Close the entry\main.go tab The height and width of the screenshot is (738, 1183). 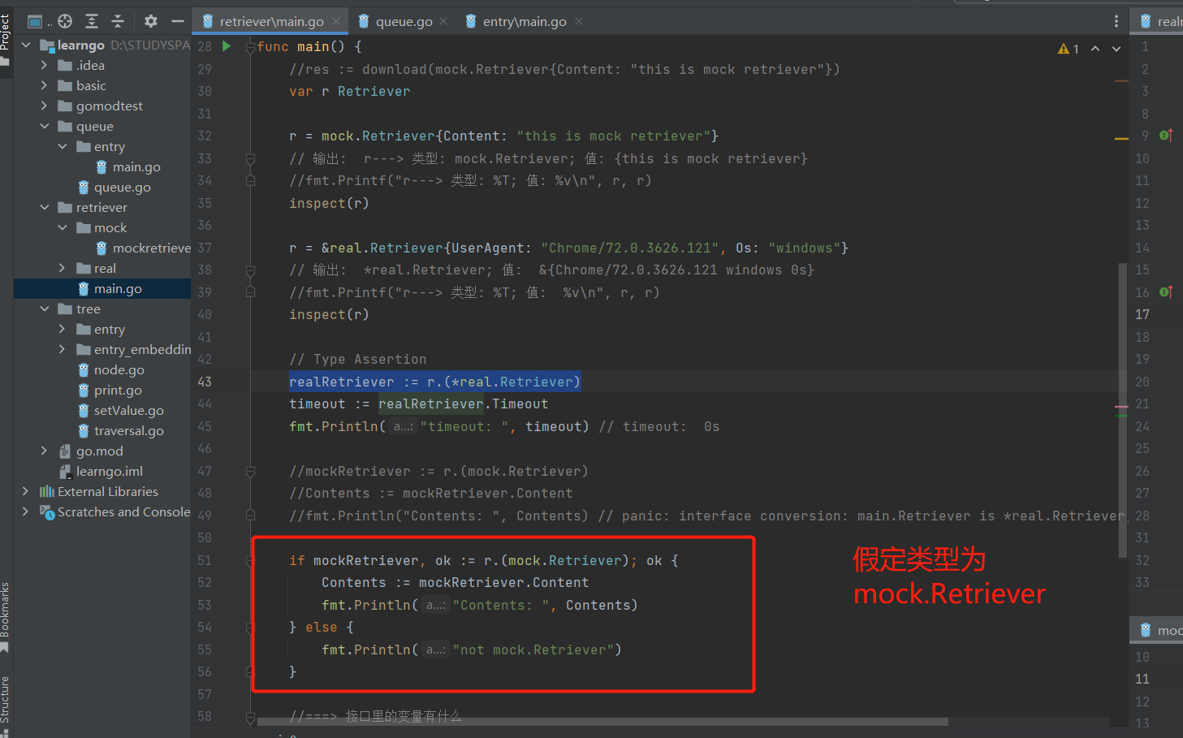(579, 21)
